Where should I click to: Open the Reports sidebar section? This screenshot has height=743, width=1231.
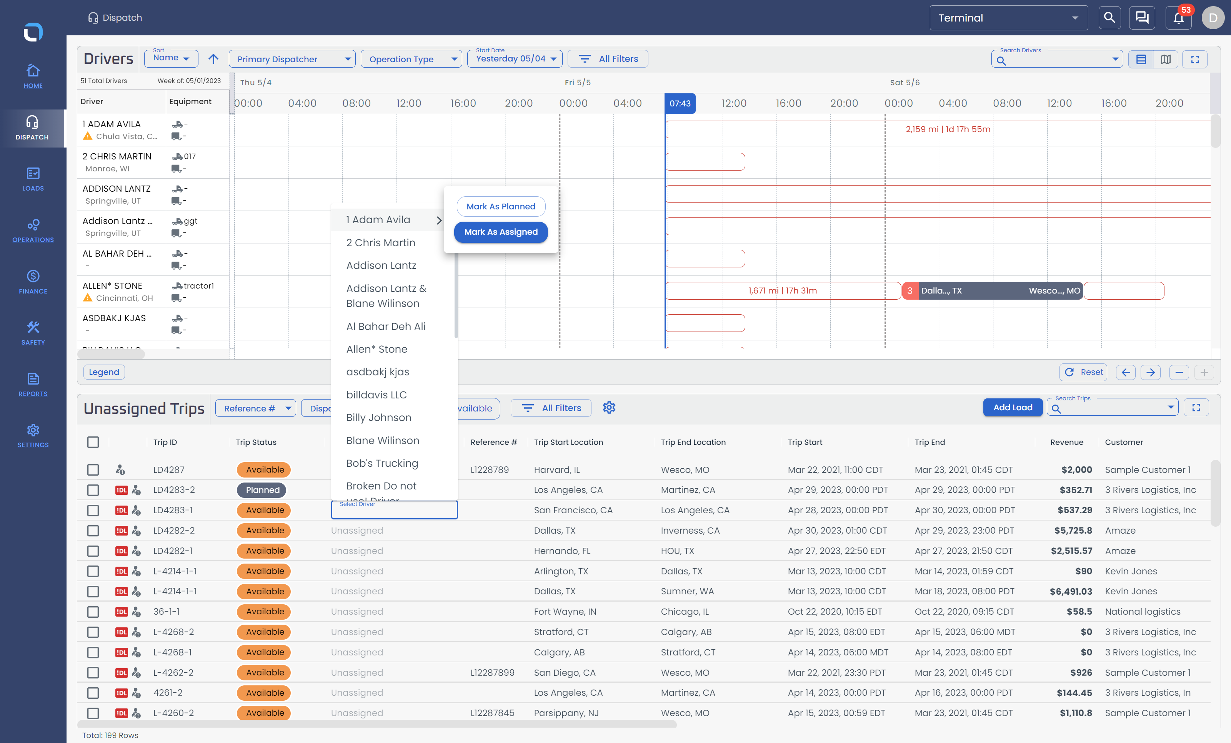click(33, 384)
